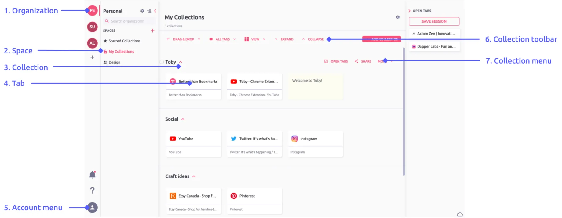The height and width of the screenshot is (218, 562).
Task: Collapse the Personal sidebar panel chevron
Action: coord(155,11)
